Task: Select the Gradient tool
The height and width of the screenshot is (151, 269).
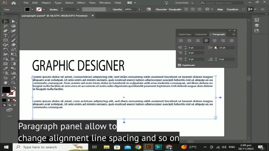Action: point(13,64)
